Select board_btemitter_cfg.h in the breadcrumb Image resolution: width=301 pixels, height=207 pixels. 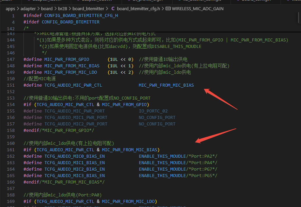(138, 8)
